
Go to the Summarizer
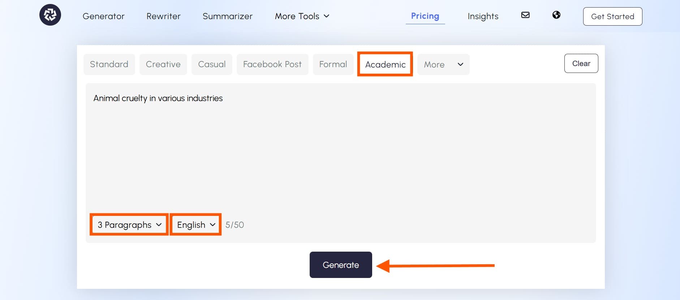[228, 16]
